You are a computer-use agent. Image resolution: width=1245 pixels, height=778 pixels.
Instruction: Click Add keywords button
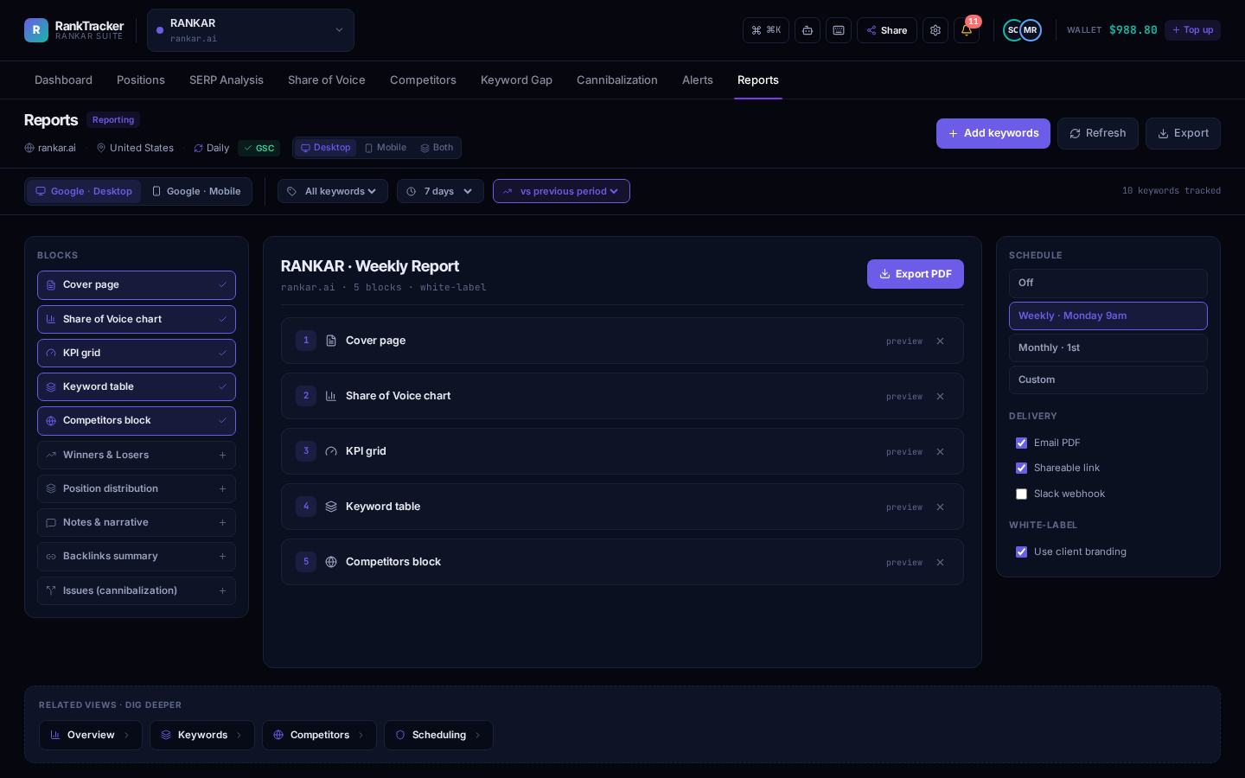tap(993, 133)
